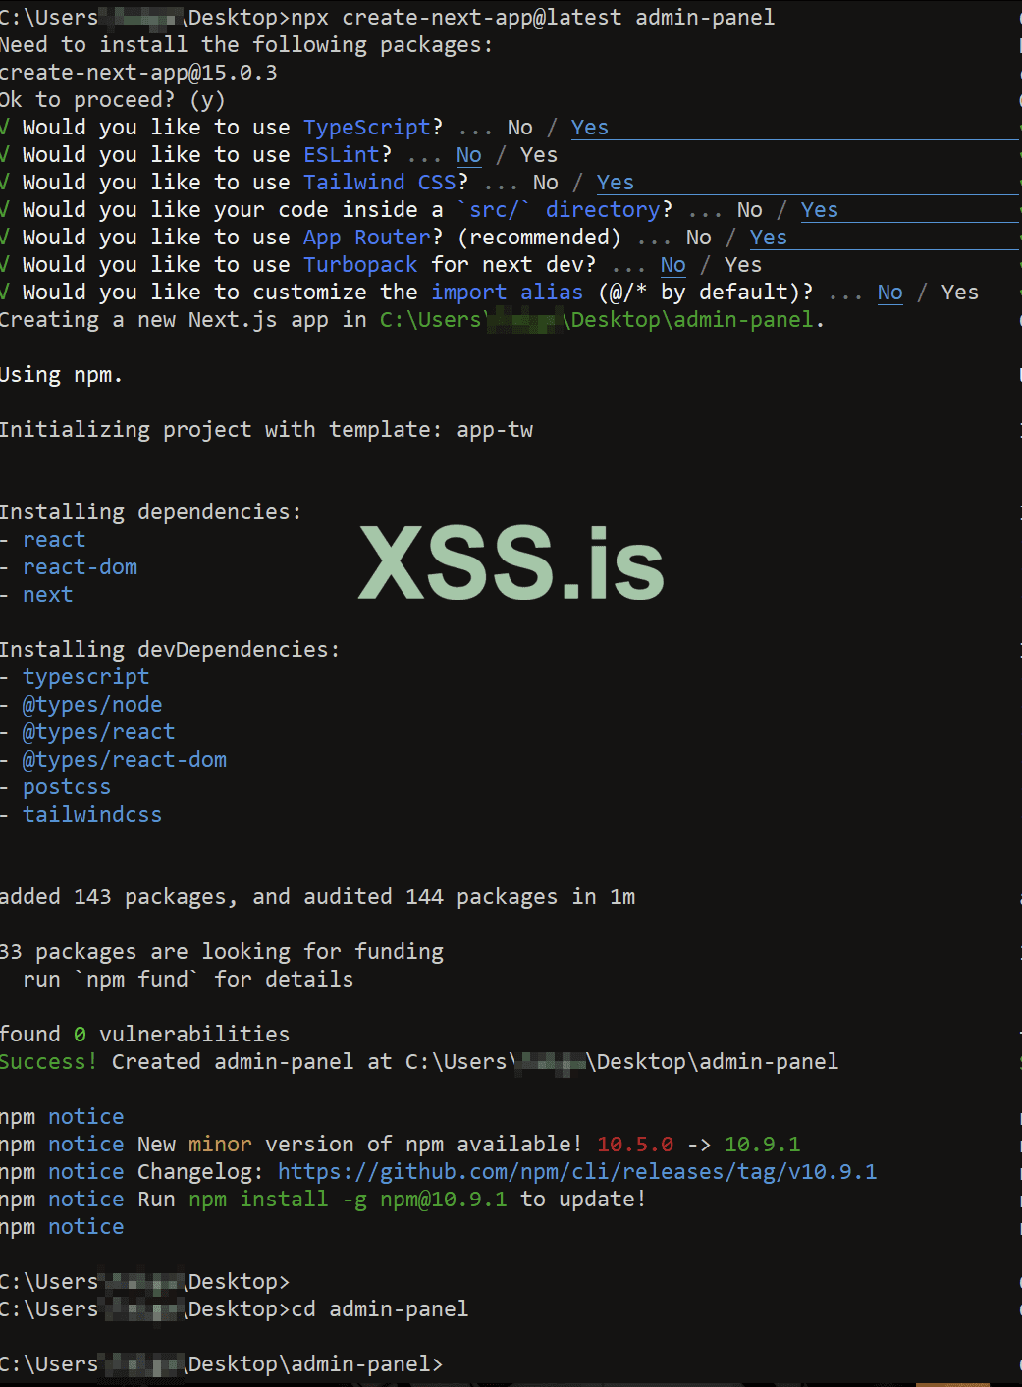
Task: Click the 'TypeScript' prompt keyword
Action: pyautogui.click(x=367, y=128)
